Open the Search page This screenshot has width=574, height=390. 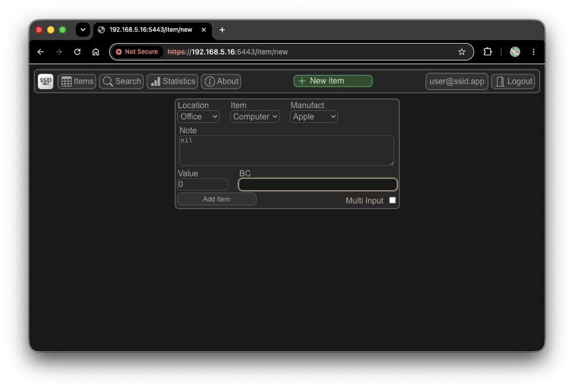coord(122,82)
